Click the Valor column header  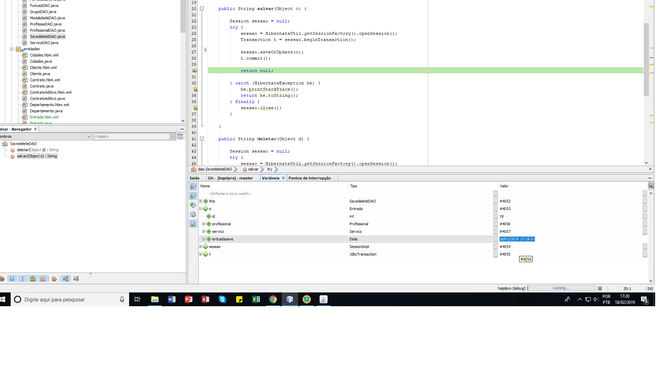tap(573, 186)
